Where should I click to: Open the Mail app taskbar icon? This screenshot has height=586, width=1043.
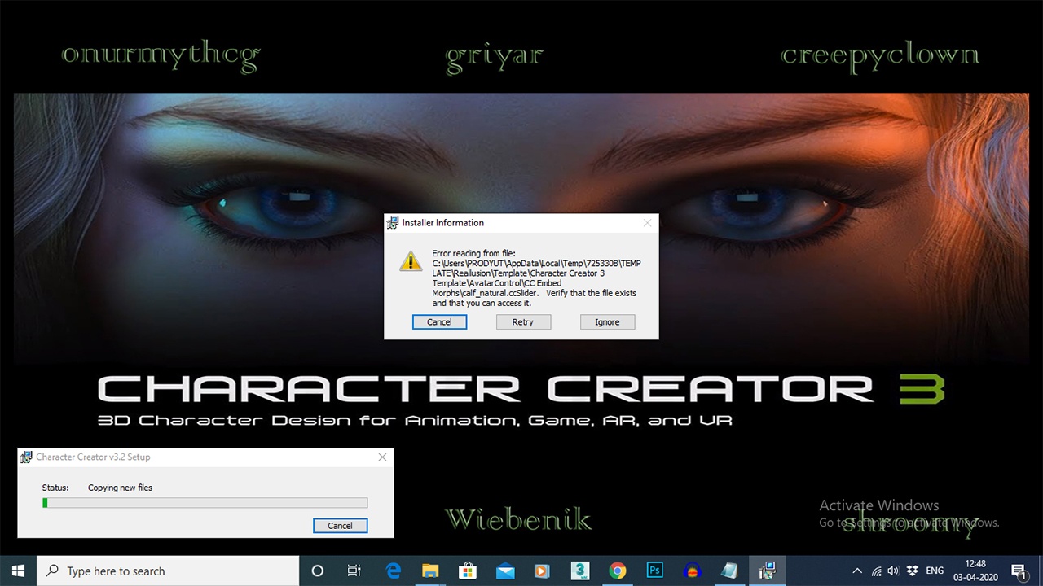[505, 571]
